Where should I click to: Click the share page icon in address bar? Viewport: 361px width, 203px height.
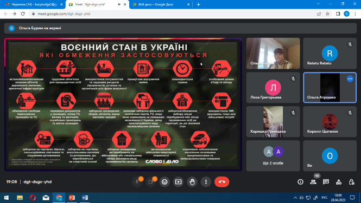pyautogui.click(x=319, y=14)
